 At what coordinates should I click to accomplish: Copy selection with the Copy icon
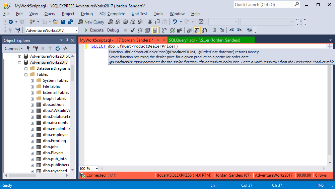(x=157, y=22)
